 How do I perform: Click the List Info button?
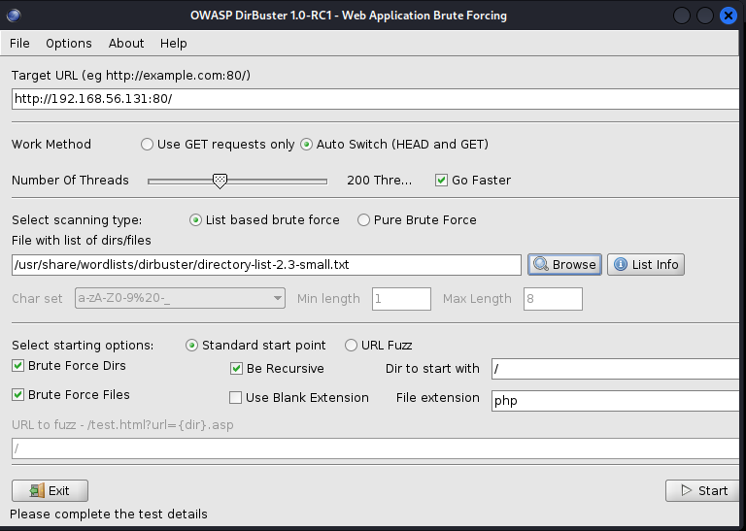(x=646, y=265)
